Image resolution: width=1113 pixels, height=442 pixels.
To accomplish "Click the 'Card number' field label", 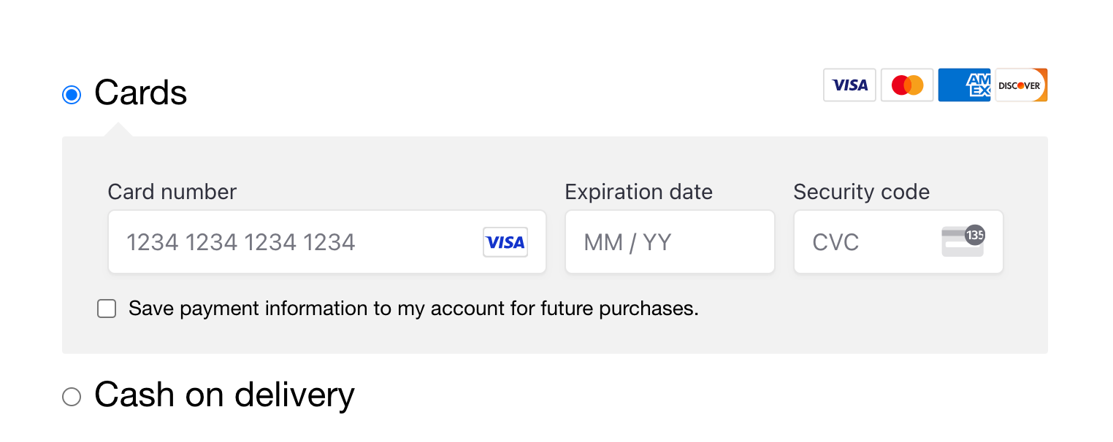I will [172, 192].
